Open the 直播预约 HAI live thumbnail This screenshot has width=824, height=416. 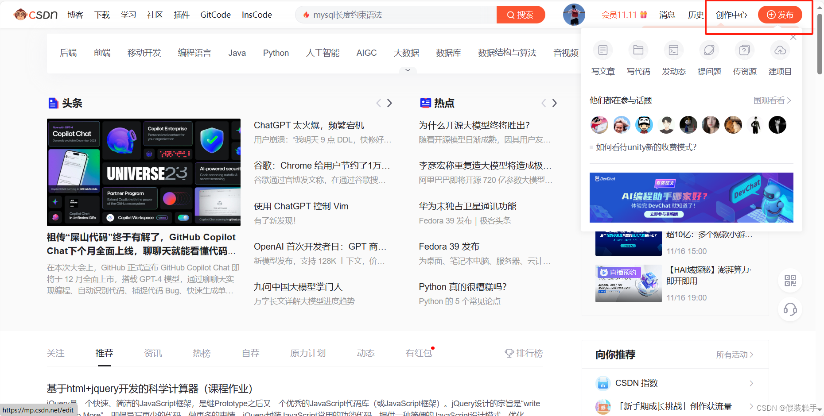coord(629,283)
